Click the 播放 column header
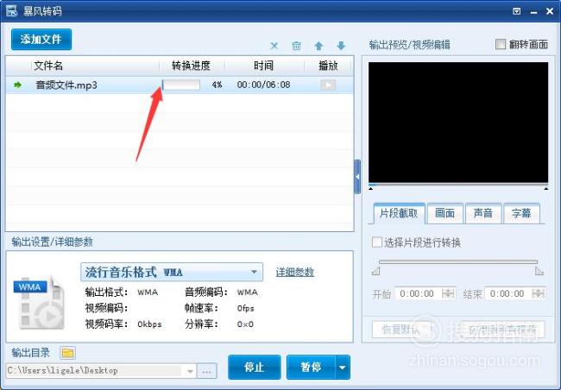The height and width of the screenshot is (390, 561). click(x=328, y=66)
